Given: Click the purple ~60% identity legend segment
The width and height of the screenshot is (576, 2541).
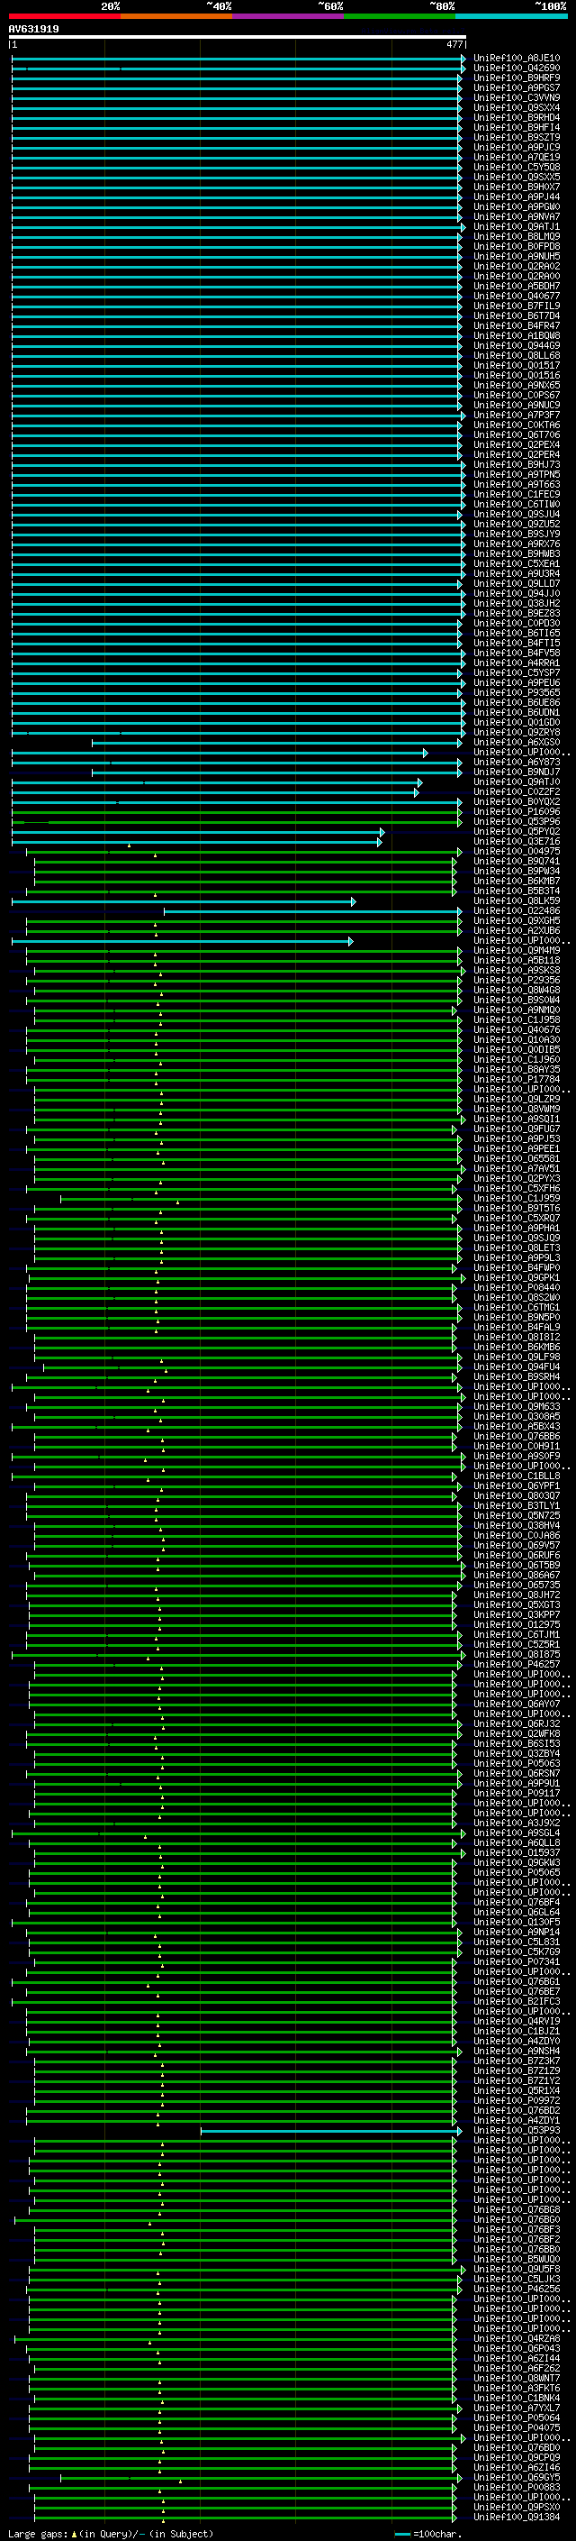Looking at the screenshot, I should tap(289, 16).
